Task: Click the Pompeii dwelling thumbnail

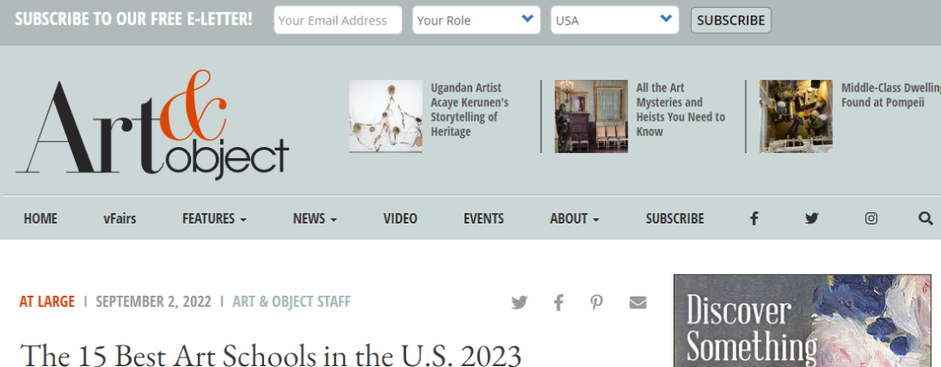Action: tap(795, 117)
